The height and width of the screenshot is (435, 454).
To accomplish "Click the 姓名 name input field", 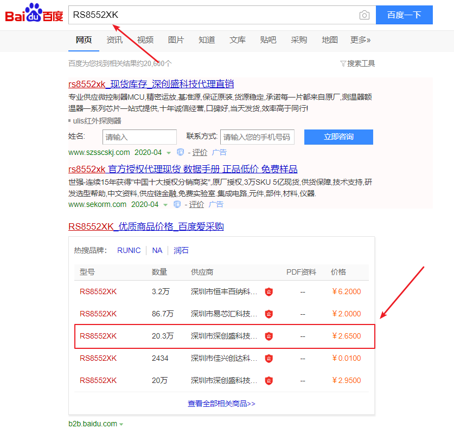I will pos(139,137).
